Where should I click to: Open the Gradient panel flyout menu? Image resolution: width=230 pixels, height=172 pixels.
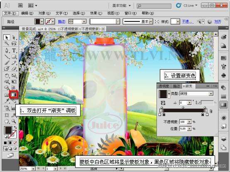215,86
